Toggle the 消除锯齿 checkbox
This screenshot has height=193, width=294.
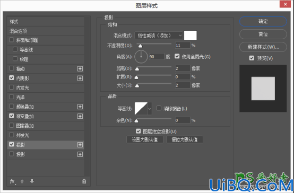click(159, 108)
